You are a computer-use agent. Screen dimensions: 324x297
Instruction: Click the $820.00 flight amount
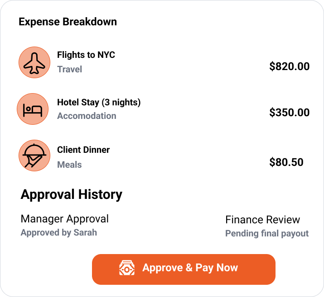[289, 67]
